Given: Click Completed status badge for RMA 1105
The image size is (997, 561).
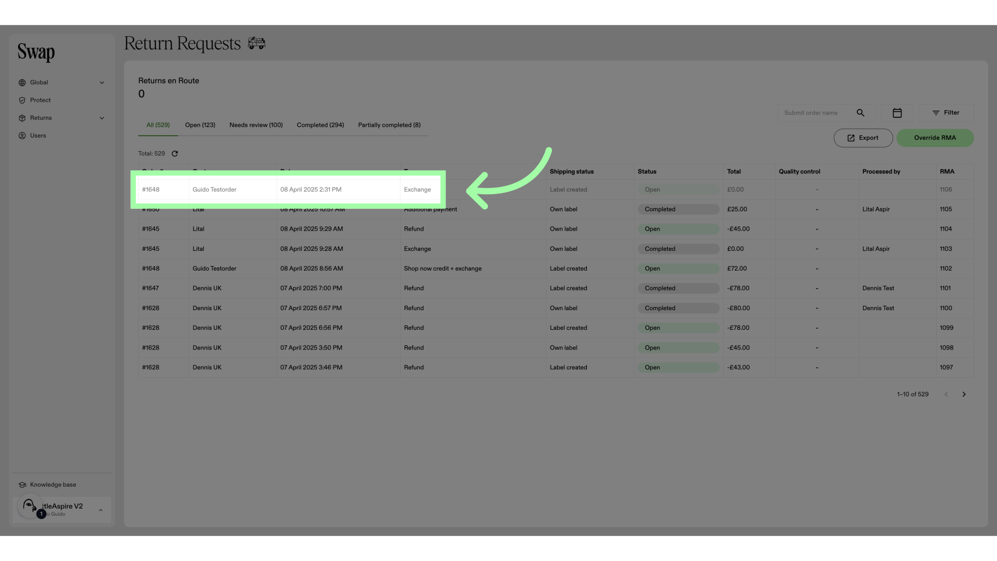Looking at the screenshot, I should coord(678,209).
